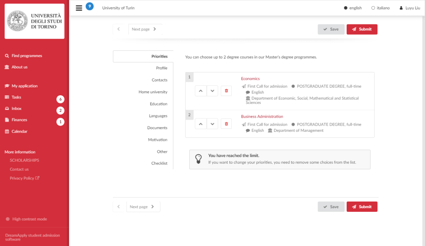Switch to the Motivation tab
Screen dimensions: 425x246
pos(157,140)
